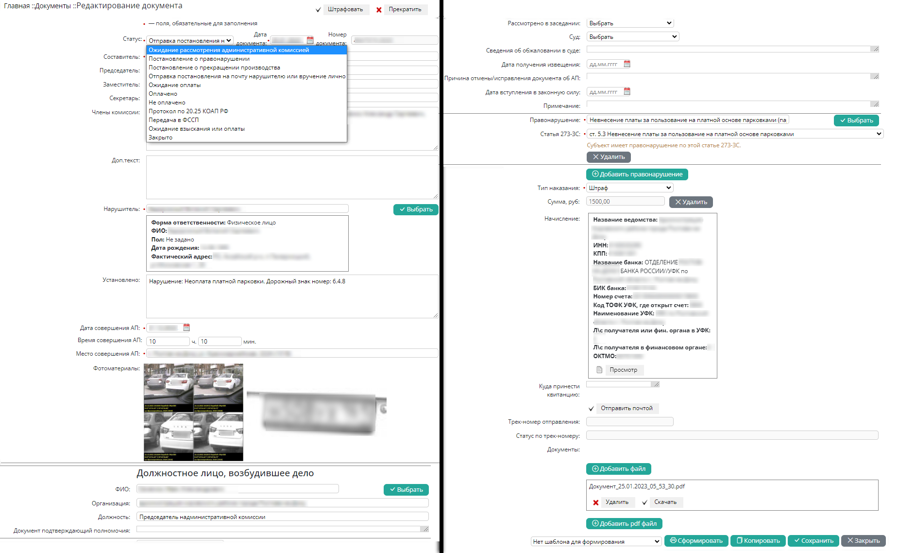Viewport: 898px width, 553px height.
Task: Click red X delete icon for attached document
Action: point(595,502)
